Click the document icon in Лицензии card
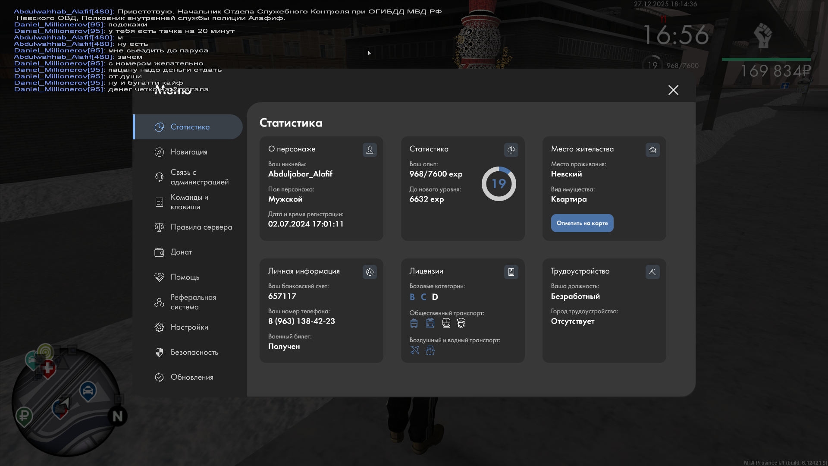 511,272
